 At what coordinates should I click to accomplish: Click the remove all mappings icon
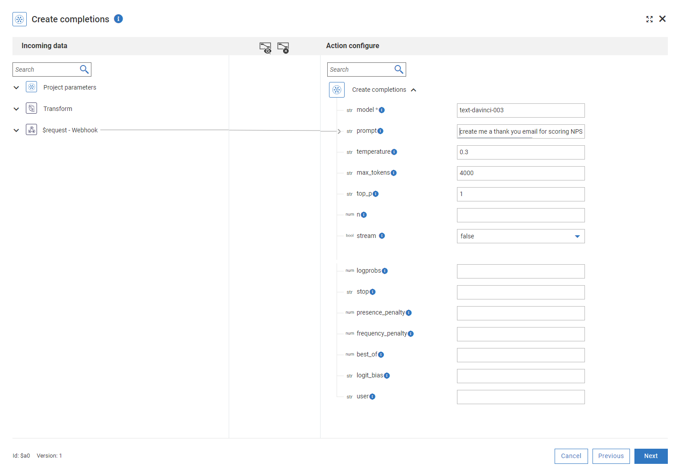pos(283,47)
